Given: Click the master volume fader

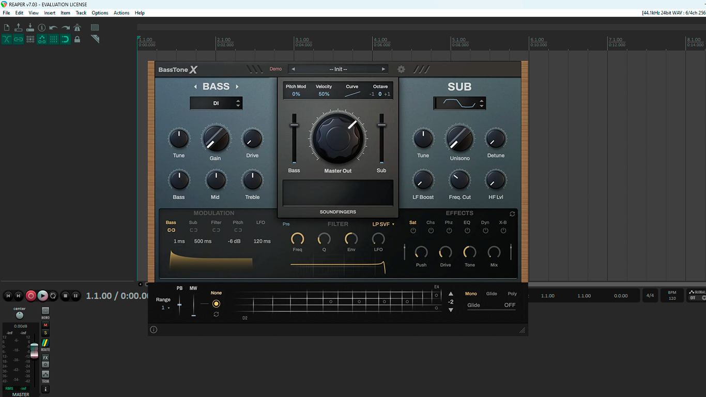Looking at the screenshot, I should 34,350.
